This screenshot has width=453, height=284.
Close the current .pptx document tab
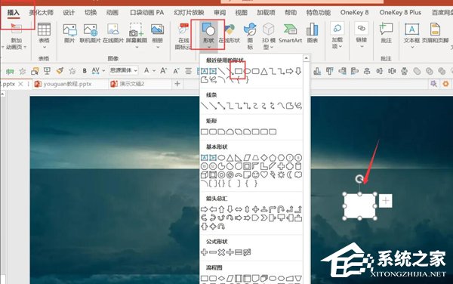click(x=20, y=84)
